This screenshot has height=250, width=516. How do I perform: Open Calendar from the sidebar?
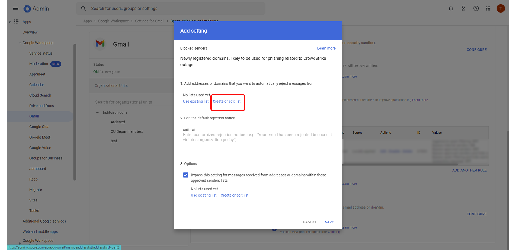[37, 85]
